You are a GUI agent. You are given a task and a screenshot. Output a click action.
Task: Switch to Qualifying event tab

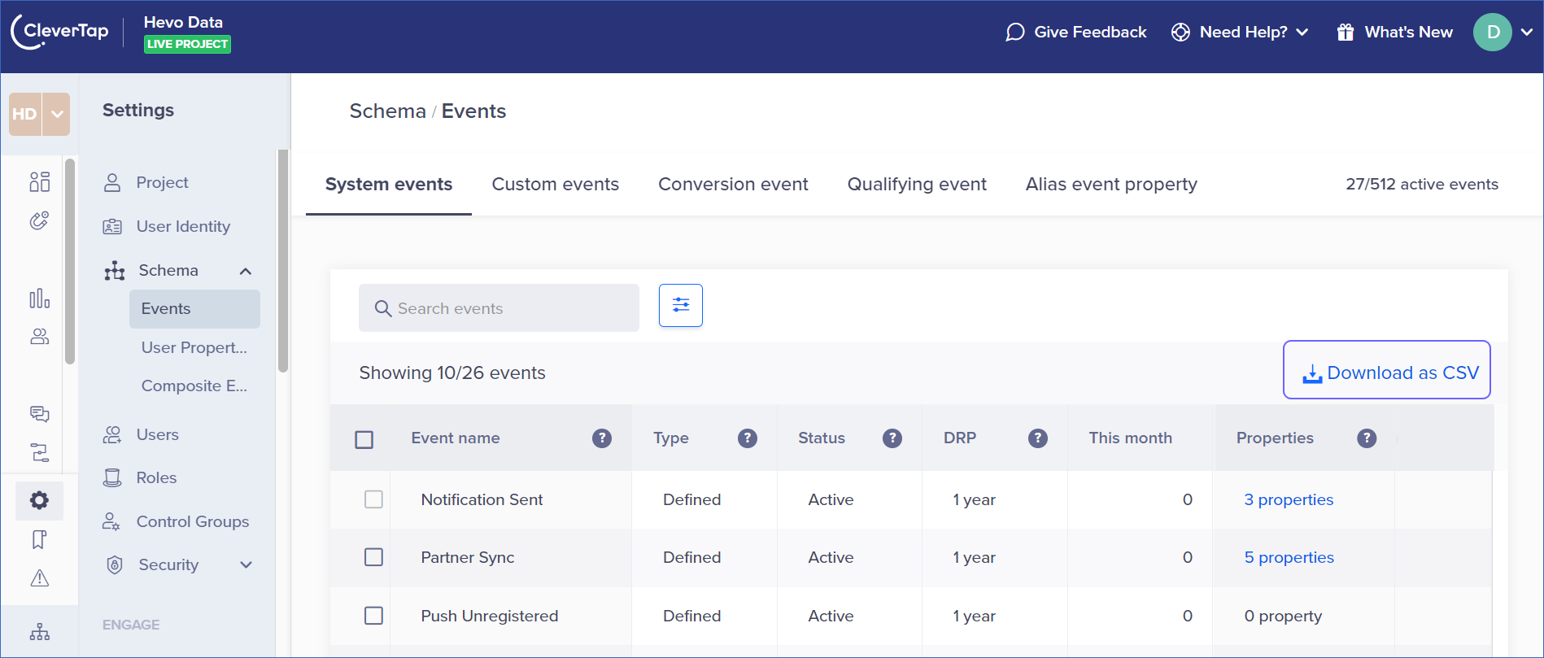[917, 185]
